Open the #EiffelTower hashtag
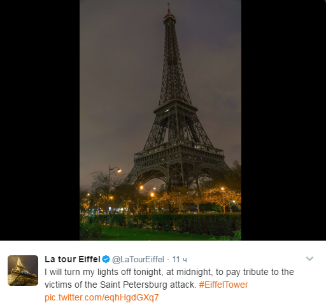The width and height of the screenshot is (326, 303). 223,285
